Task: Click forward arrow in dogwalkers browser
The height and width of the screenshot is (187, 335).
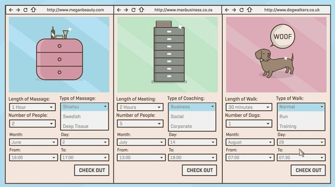Action: (234, 10)
